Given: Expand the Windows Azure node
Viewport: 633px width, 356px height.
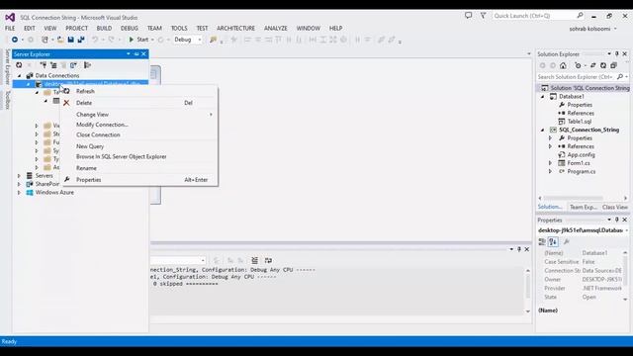Looking at the screenshot, I should (x=19, y=193).
